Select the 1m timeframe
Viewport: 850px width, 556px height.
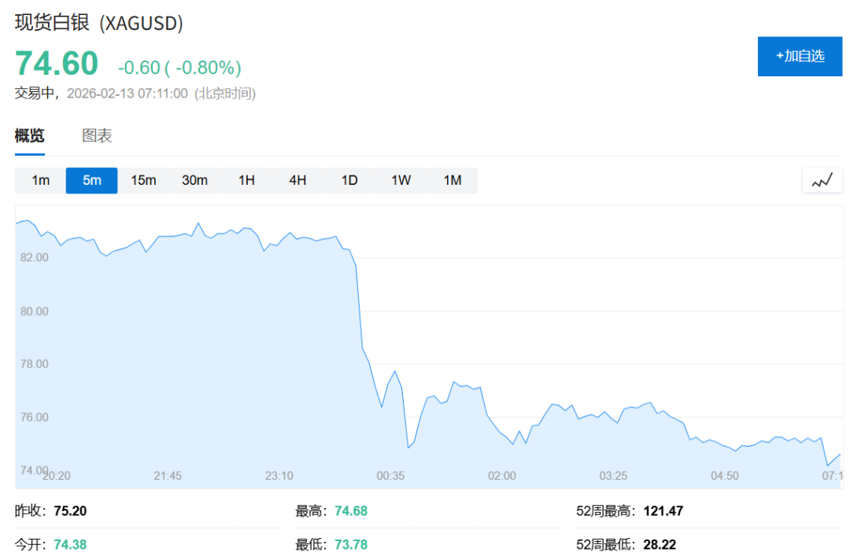[41, 180]
